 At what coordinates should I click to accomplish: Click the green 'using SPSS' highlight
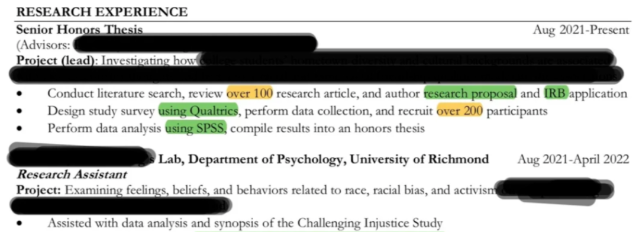click(196, 128)
